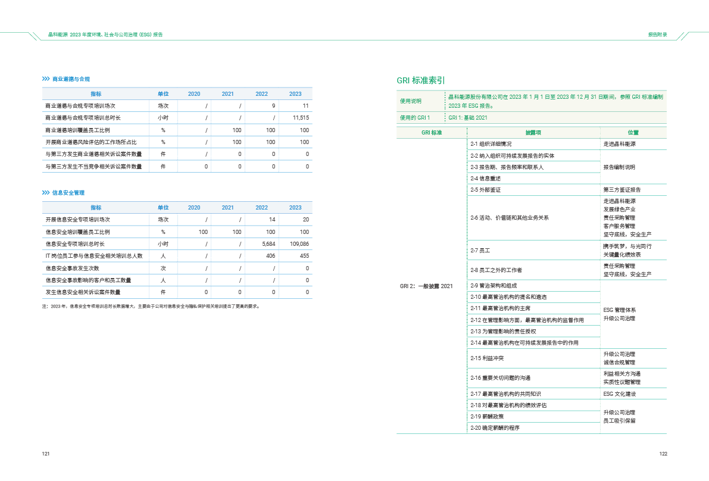Click the 位置 column header
Viewport: 709px width, 481px height.
(x=633, y=133)
